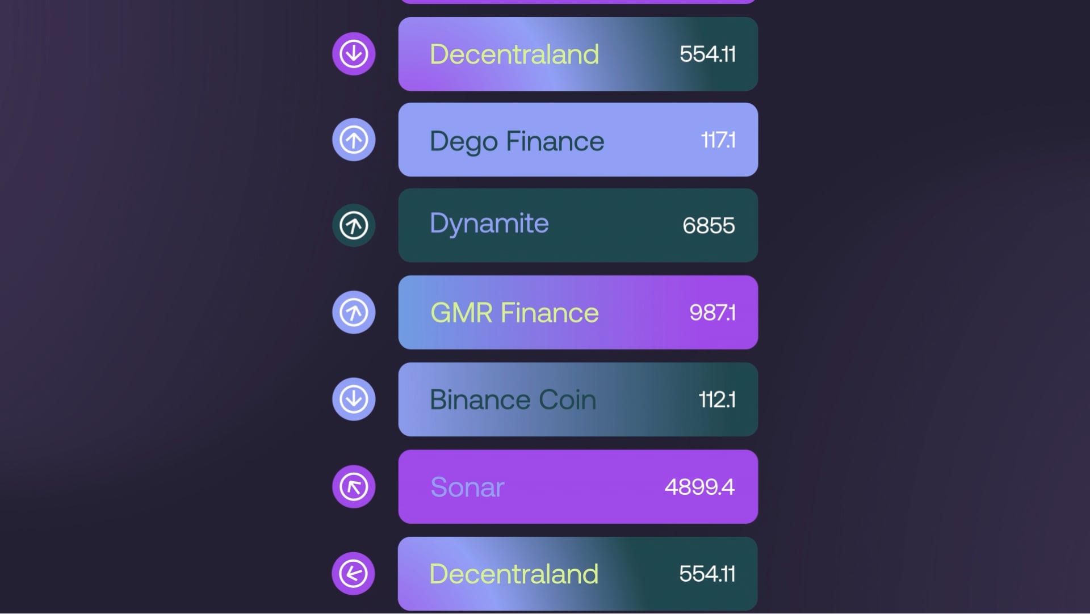Select the 987.1 price on GMR Finance
Image resolution: width=1090 pixels, height=614 pixels.
[x=712, y=313]
